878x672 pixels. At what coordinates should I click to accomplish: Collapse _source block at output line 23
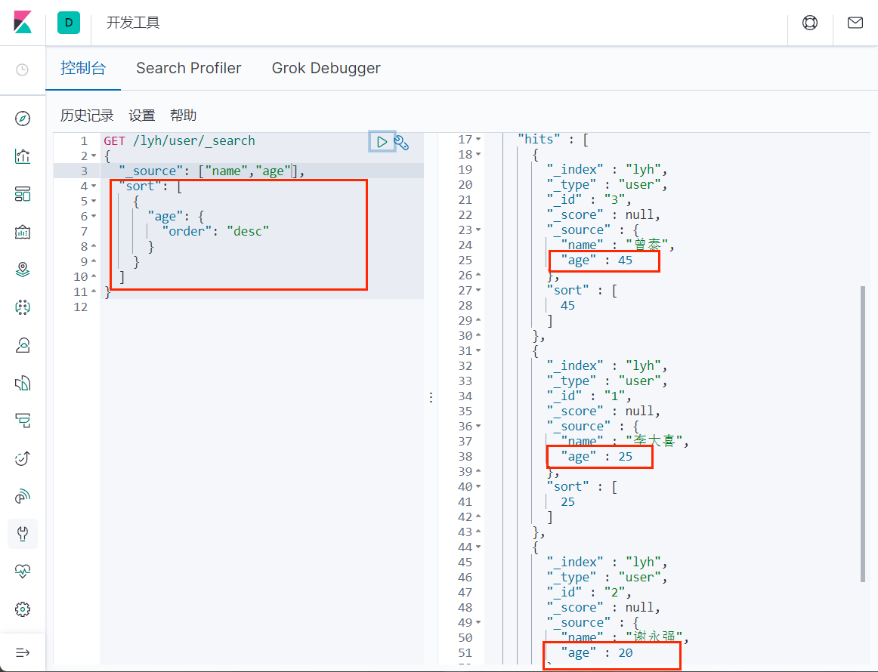478,230
